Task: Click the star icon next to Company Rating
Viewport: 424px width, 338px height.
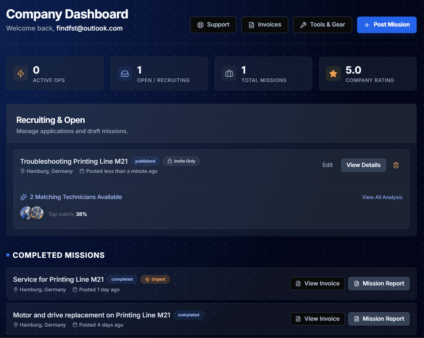Action: [333, 74]
